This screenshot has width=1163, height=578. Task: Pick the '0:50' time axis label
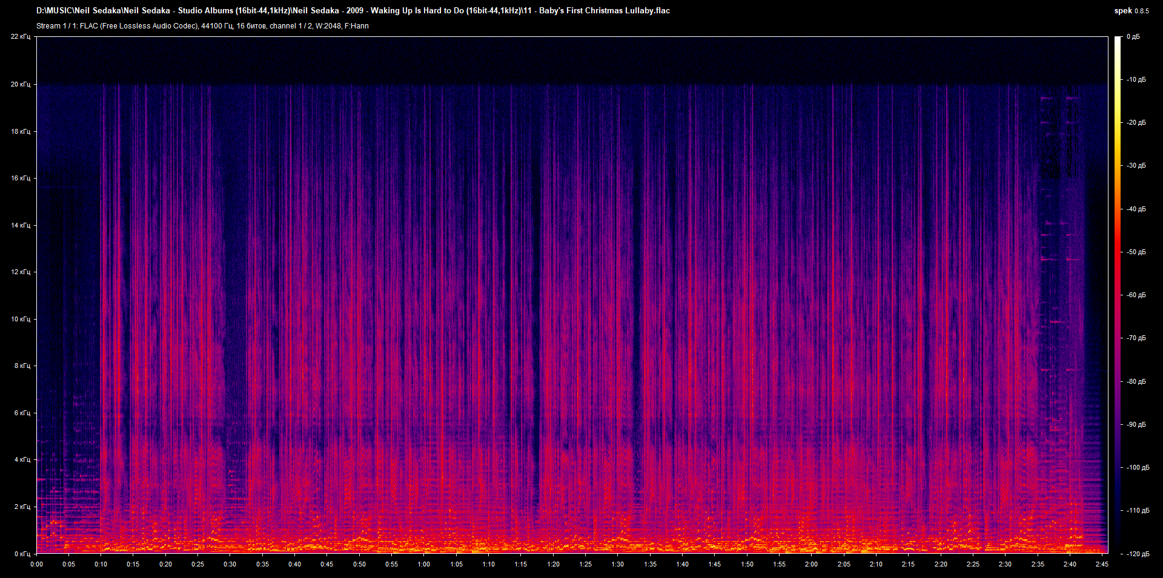coord(360,564)
